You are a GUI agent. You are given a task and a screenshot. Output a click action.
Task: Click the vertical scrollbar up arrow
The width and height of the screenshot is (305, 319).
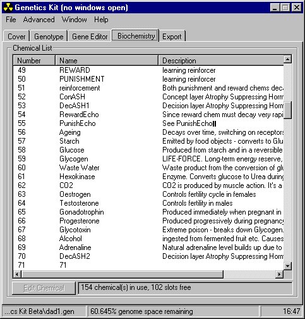point(287,59)
